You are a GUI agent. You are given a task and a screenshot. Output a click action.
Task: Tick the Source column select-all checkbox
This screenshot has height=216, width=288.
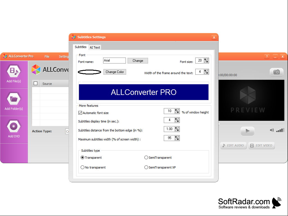tap(36, 83)
